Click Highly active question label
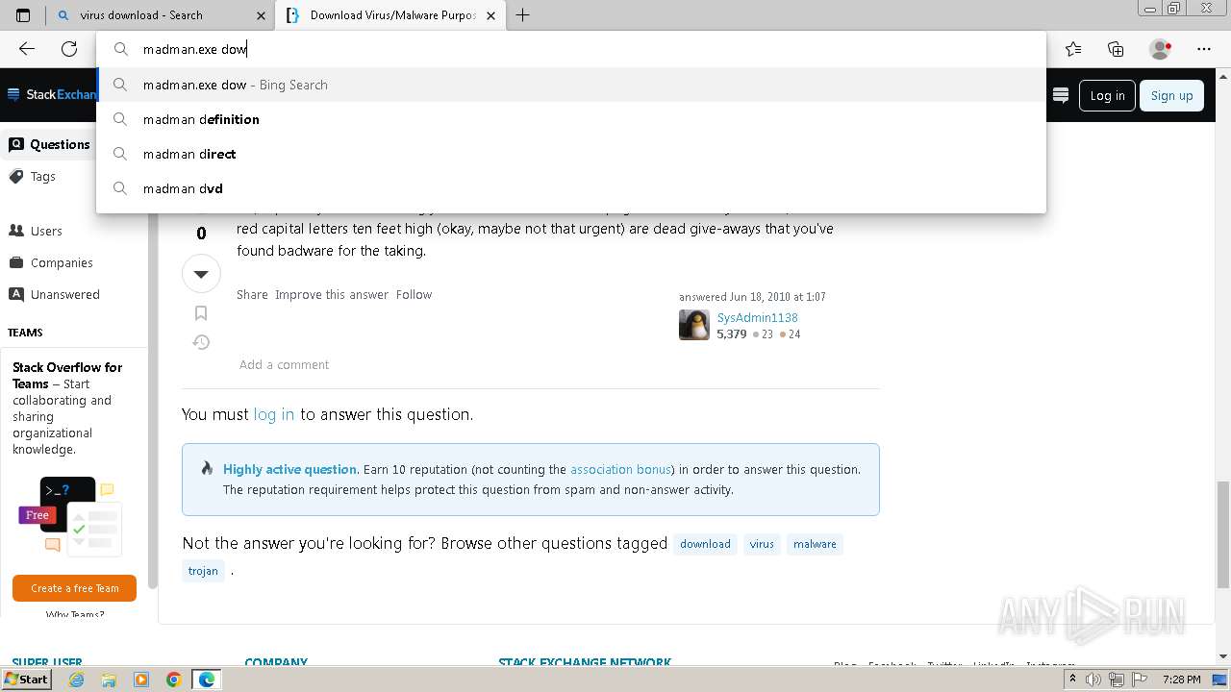The image size is (1231, 692). tap(290, 469)
